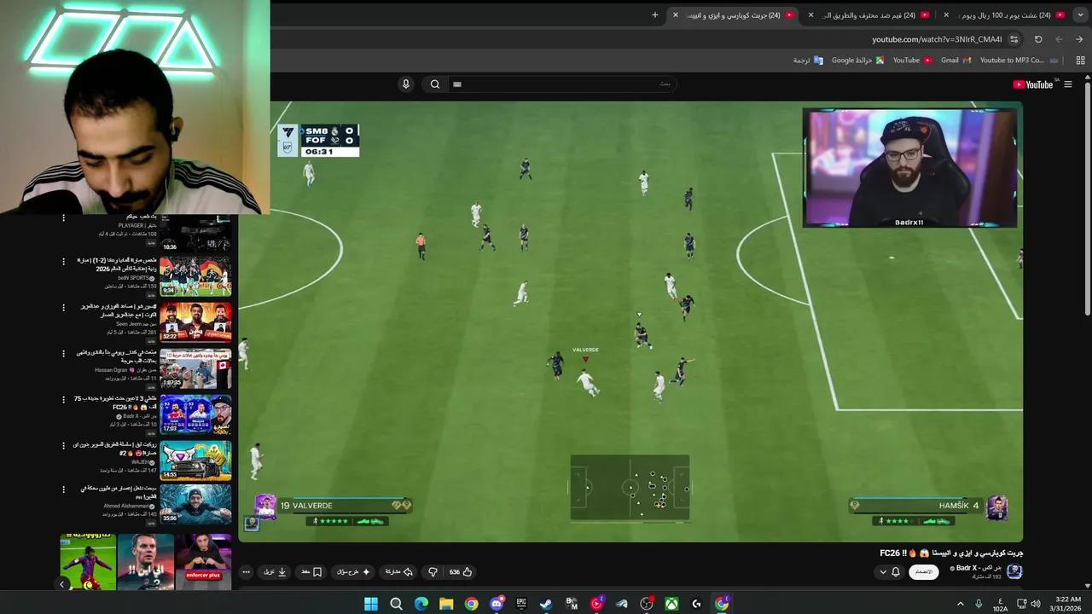This screenshot has width=1092, height=614.
Task: Save the video with حفظ bookmark button
Action: click(311, 571)
